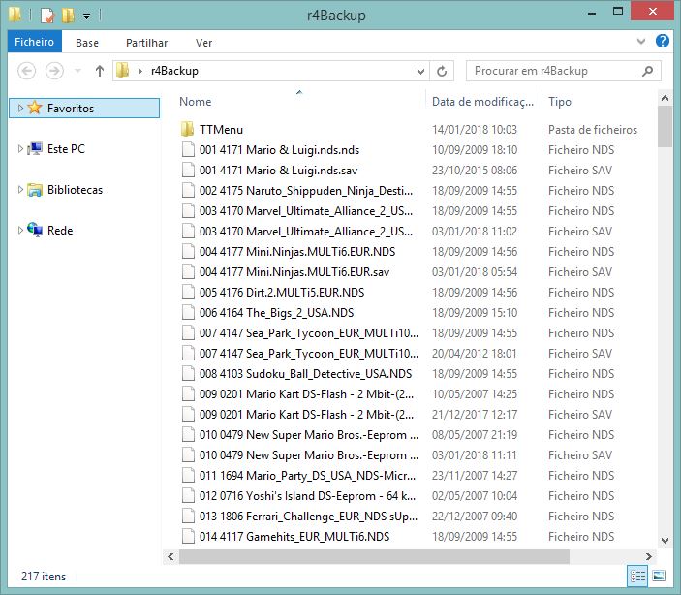Viewport: 681px width, 595px height.
Task: Click the window folder system icon in title bar
Action: pos(15,15)
